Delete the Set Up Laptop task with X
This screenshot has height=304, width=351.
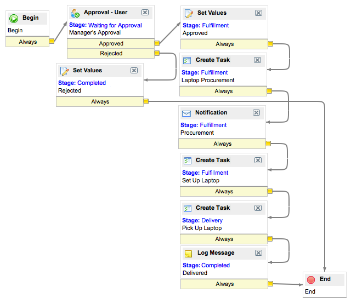point(258,160)
